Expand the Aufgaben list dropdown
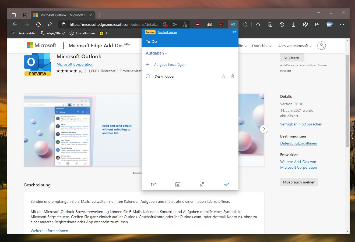355x242 pixels. coord(157,53)
